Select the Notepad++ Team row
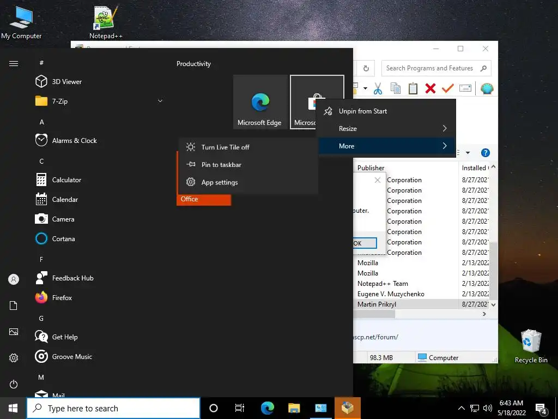Image resolution: width=558 pixels, height=419 pixels. point(422,284)
